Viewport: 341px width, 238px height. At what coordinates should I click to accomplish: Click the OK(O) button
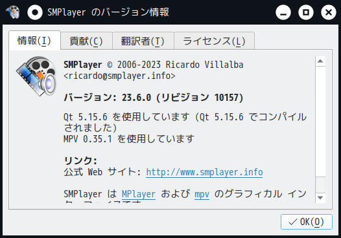[307, 222]
